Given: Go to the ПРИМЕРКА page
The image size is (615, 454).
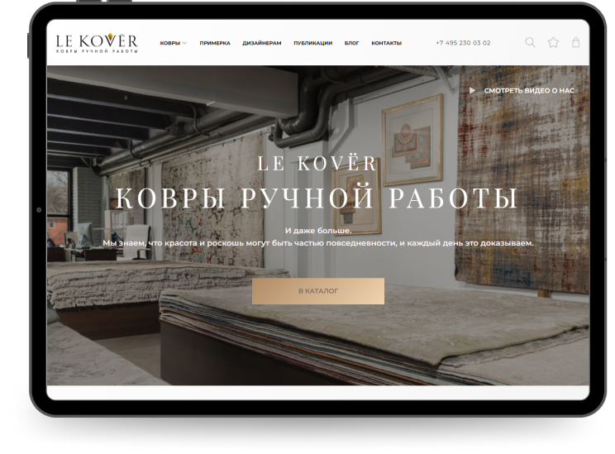Looking at the screenshot, I should [x=215, y=43].
